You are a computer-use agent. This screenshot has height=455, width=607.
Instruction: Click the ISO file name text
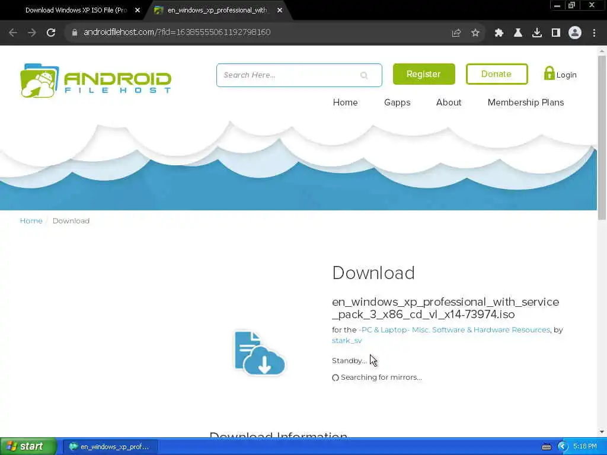coord(446,308)
